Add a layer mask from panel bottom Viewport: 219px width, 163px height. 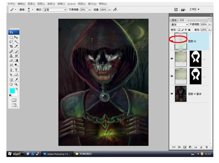185,147
